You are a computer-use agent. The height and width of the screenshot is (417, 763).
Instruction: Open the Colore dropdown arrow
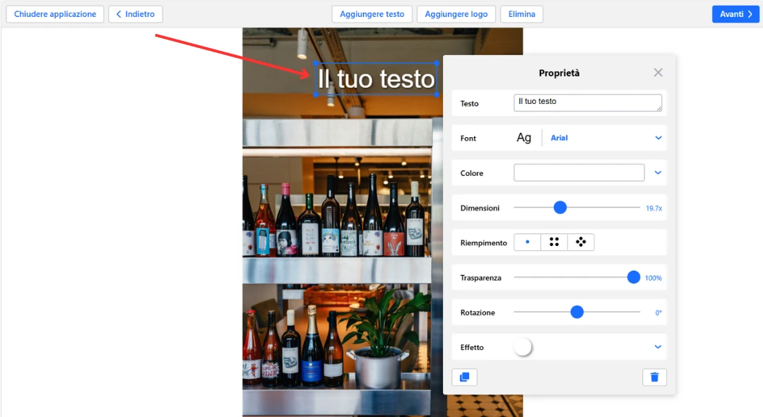[x=658, y=172]
